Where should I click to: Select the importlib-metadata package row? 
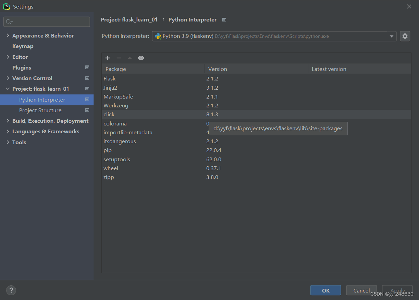256,132
